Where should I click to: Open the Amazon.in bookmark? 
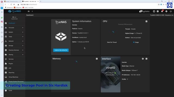pyautogui.click(x=9, y=8)
